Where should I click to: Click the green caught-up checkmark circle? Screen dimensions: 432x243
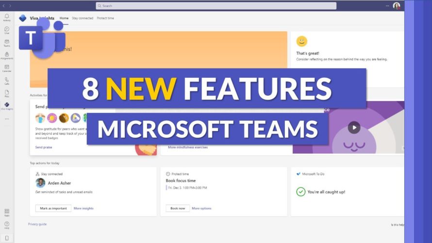[300, 191]
